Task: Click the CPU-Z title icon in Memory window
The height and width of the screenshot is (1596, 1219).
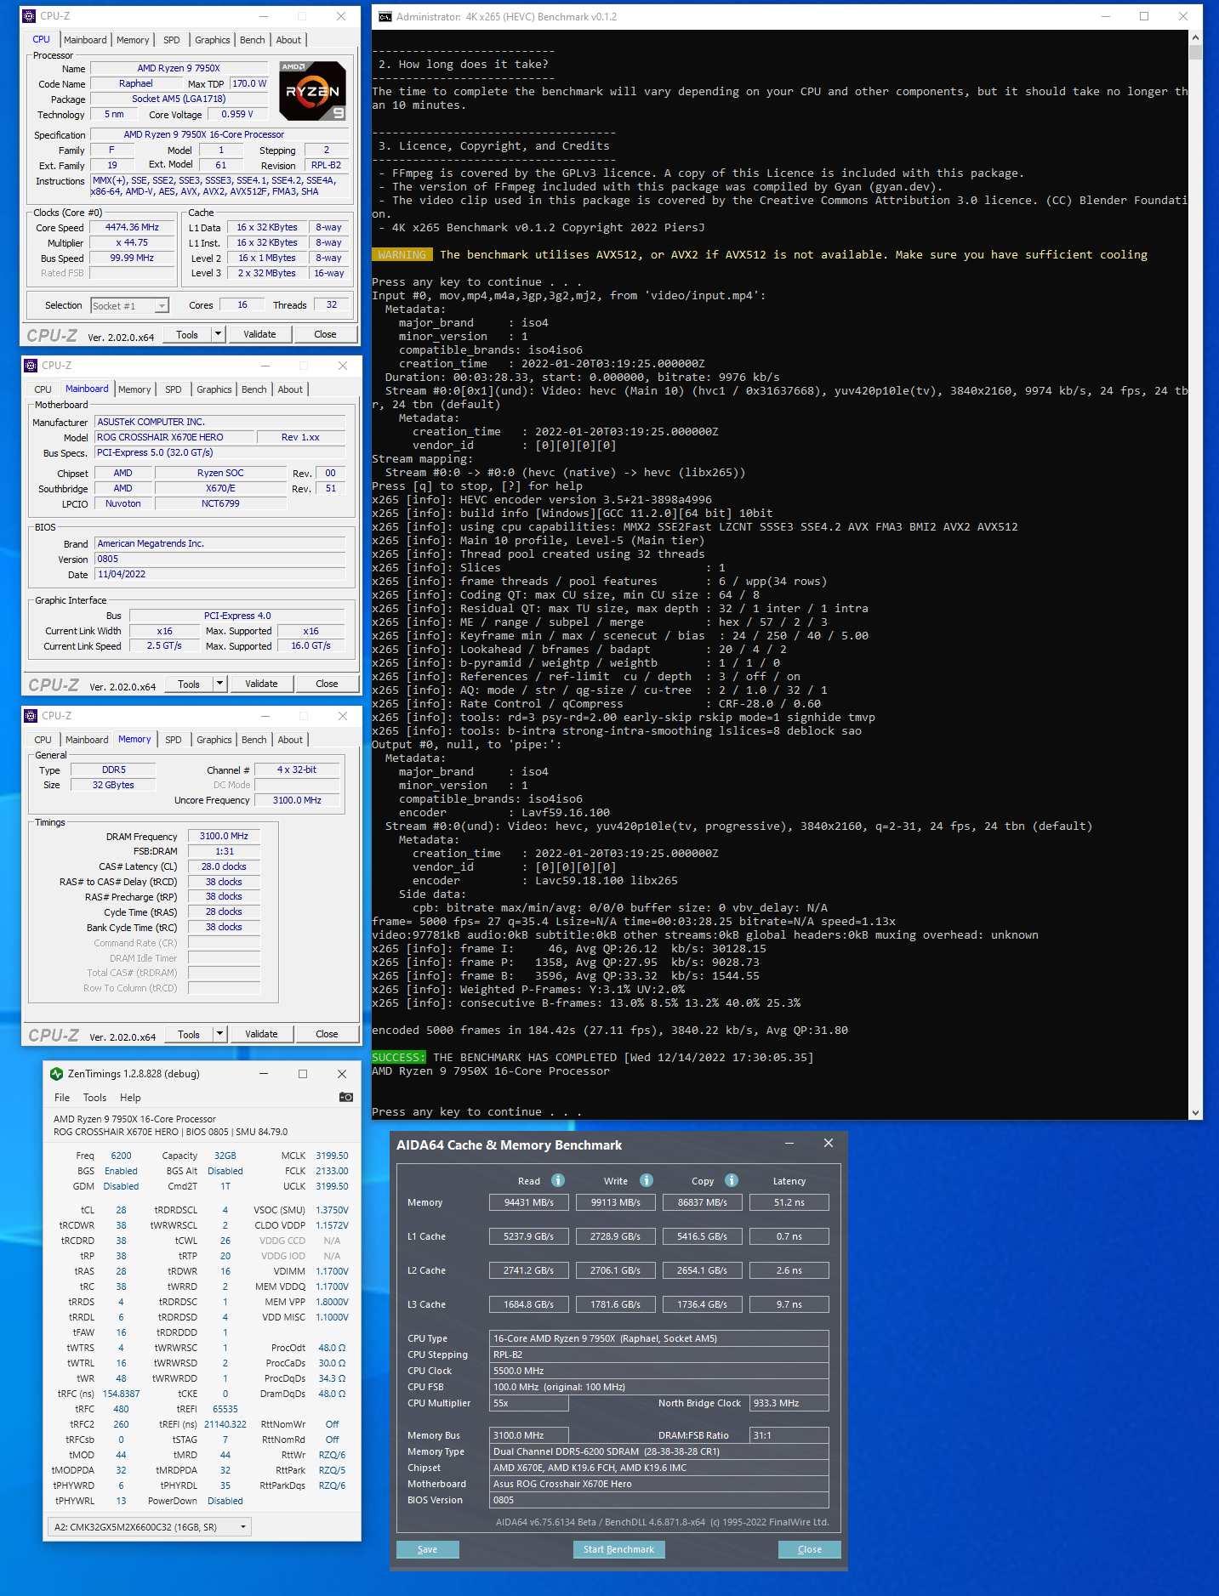Action: (x=31, y=716)
